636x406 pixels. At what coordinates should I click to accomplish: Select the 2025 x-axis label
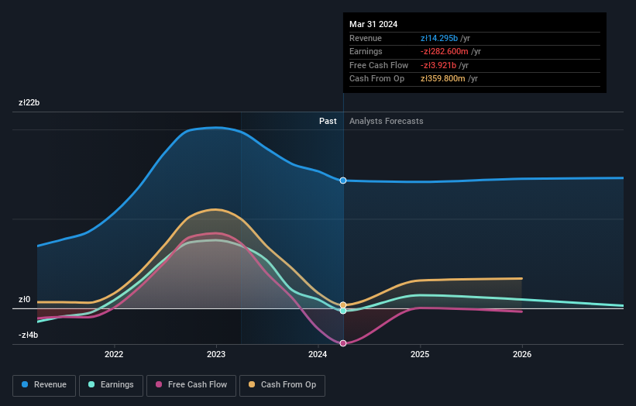[420, 354]
